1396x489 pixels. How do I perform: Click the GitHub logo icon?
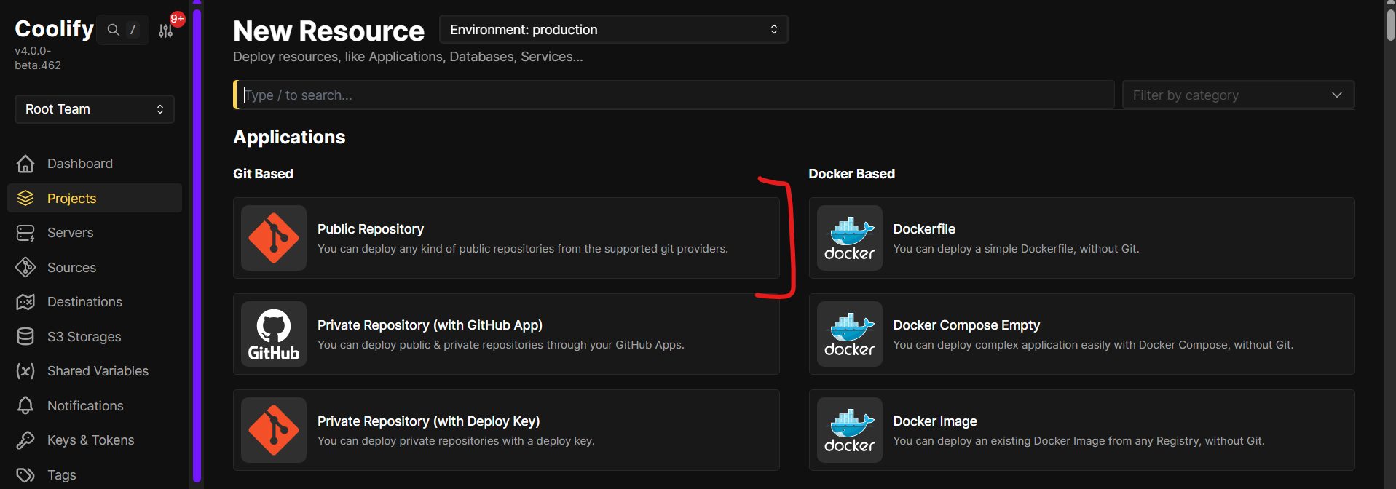click(x=274, y=334)
